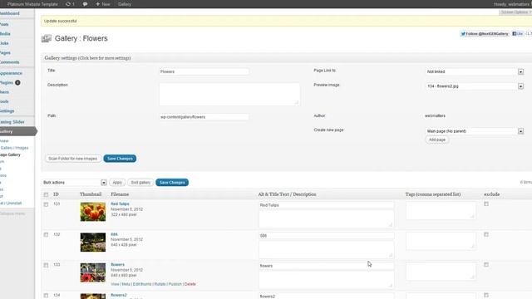Open Appearance in the sidebar
Image resolution: width=532 pixels, height=299 pixels.
[11, 73]
